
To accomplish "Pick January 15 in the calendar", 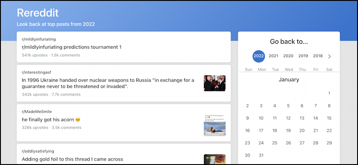I will click(329, 118).
